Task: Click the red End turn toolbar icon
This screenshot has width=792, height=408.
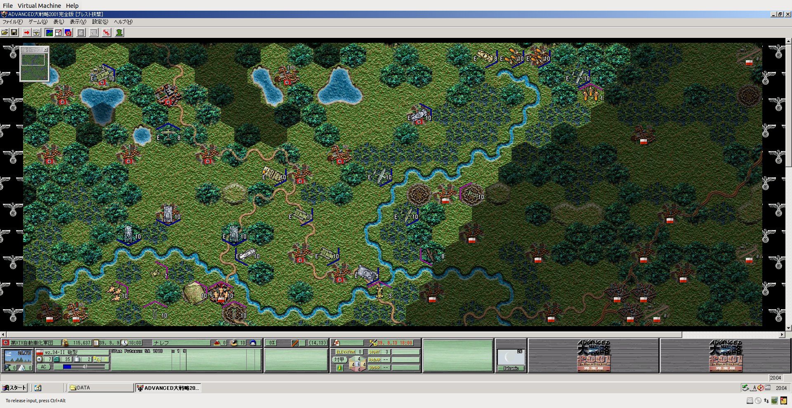Action: pyautogui.click(x=106, y=33)
